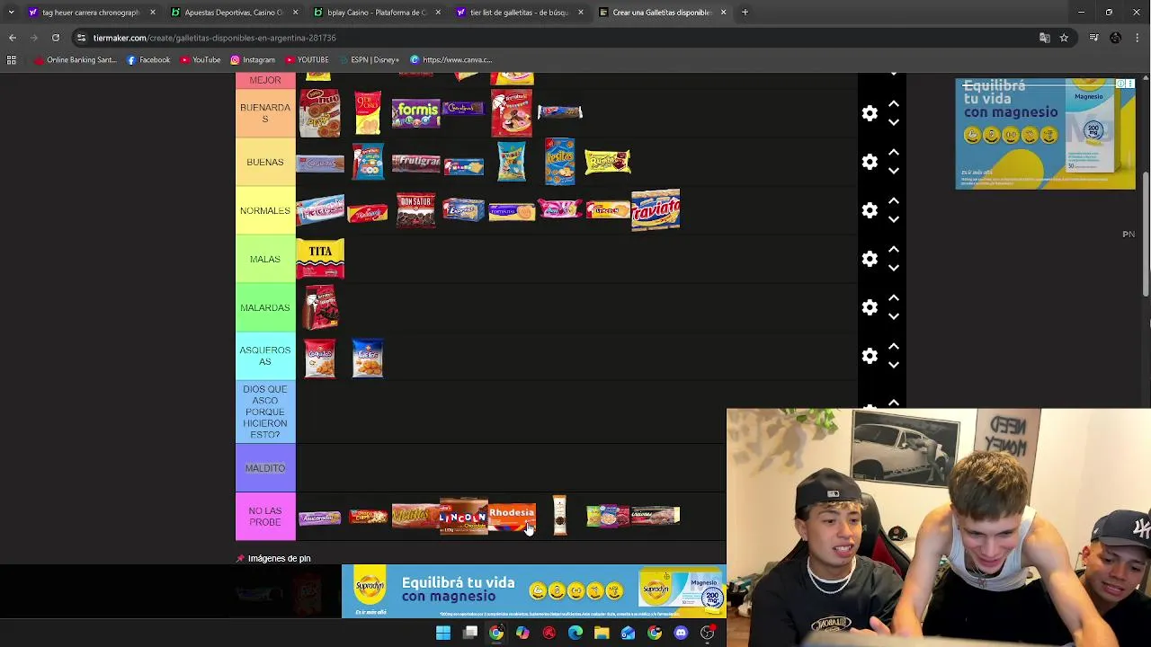Reload the current page
1151x647 pixels.
point(56,38)
